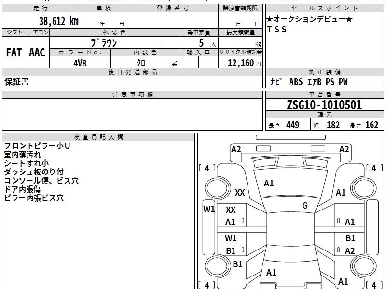Click the recycle deposit 12,160円

[244, 63]
